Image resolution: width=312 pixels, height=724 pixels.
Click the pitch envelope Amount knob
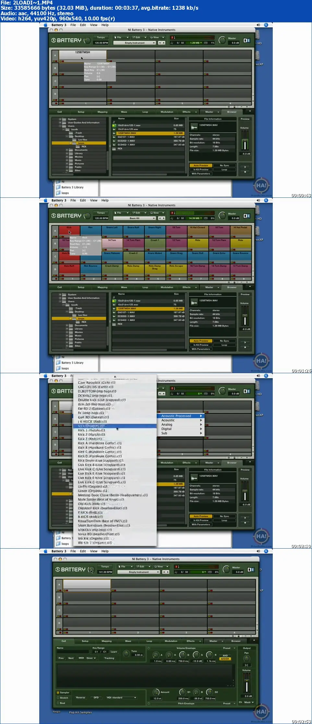point(156,692)
